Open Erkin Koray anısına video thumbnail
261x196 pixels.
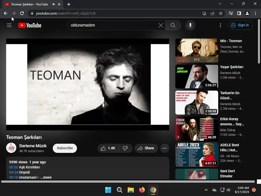click(x=197, y=129)
